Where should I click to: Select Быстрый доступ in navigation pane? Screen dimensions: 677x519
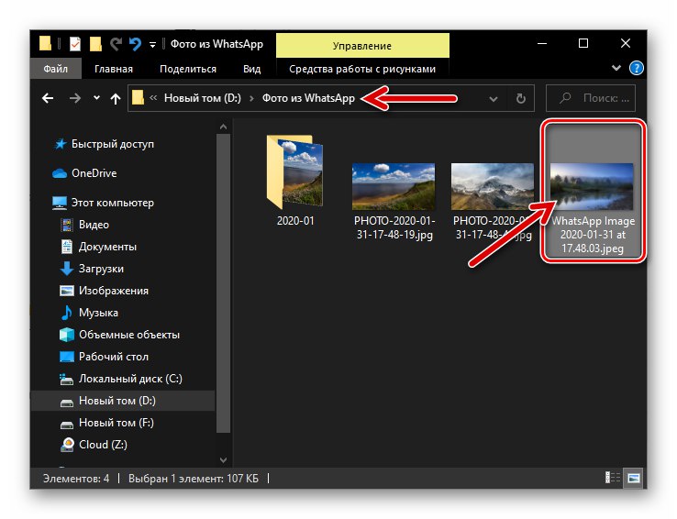112,144
